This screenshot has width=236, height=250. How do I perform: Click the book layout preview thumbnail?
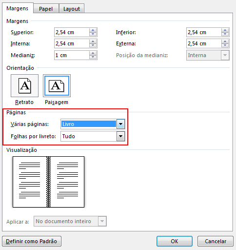pyautogui.click(x=48, y=182)
